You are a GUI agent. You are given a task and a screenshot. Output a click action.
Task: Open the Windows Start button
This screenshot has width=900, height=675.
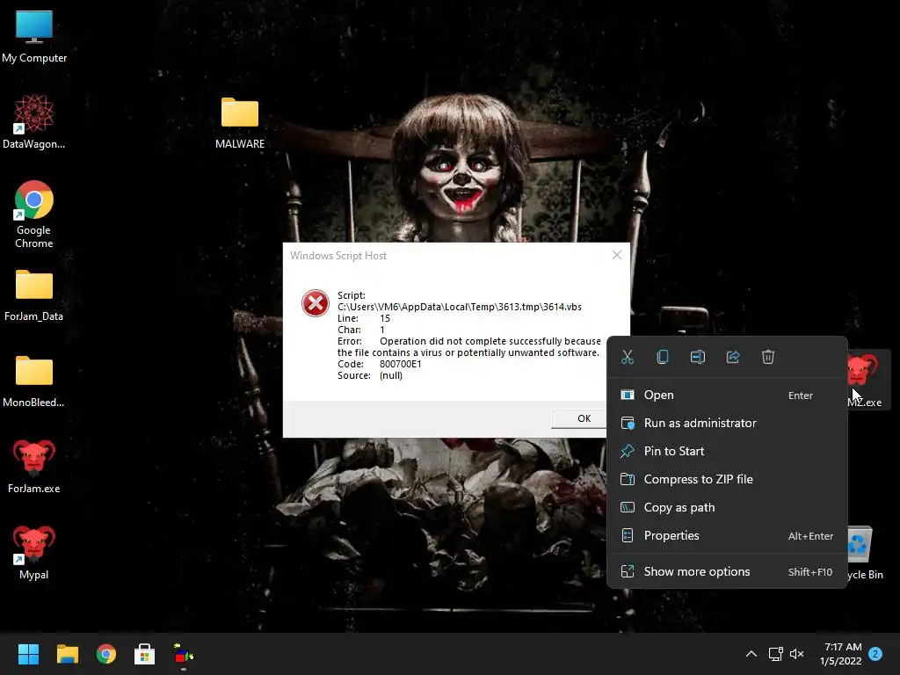[x=28, y=654]
